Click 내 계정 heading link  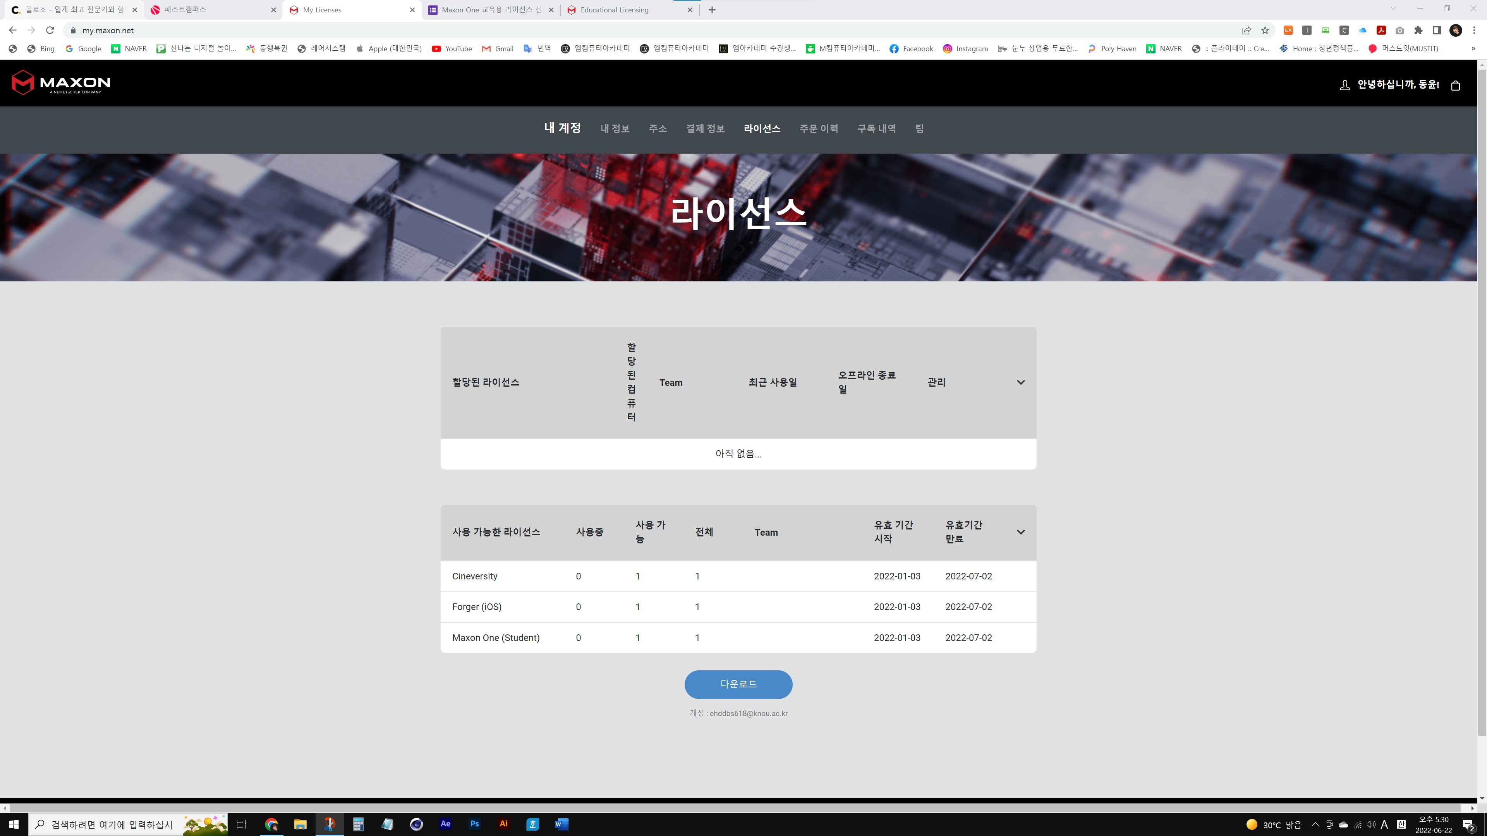pos(562,128)
